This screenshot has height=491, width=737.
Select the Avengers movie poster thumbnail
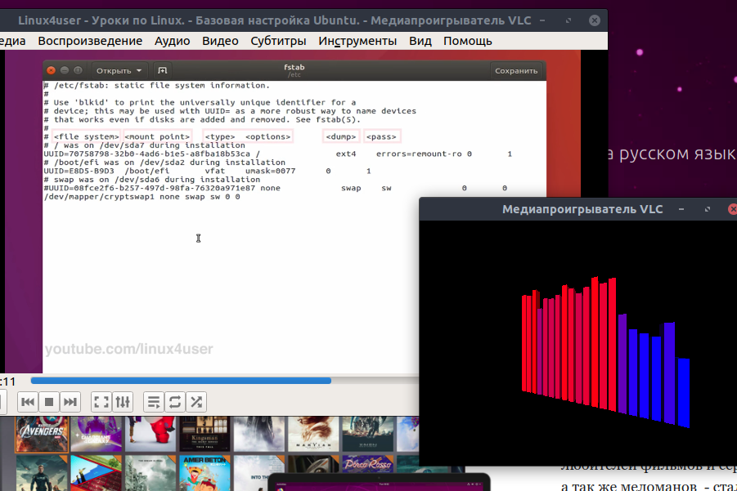(x=41, y=433)
